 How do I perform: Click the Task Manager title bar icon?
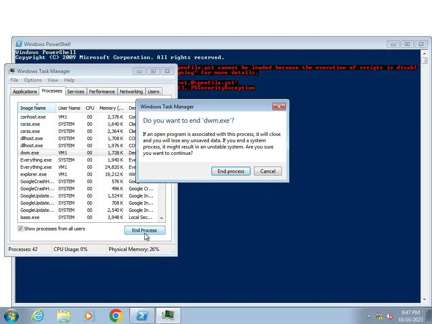tap(11, 71)
